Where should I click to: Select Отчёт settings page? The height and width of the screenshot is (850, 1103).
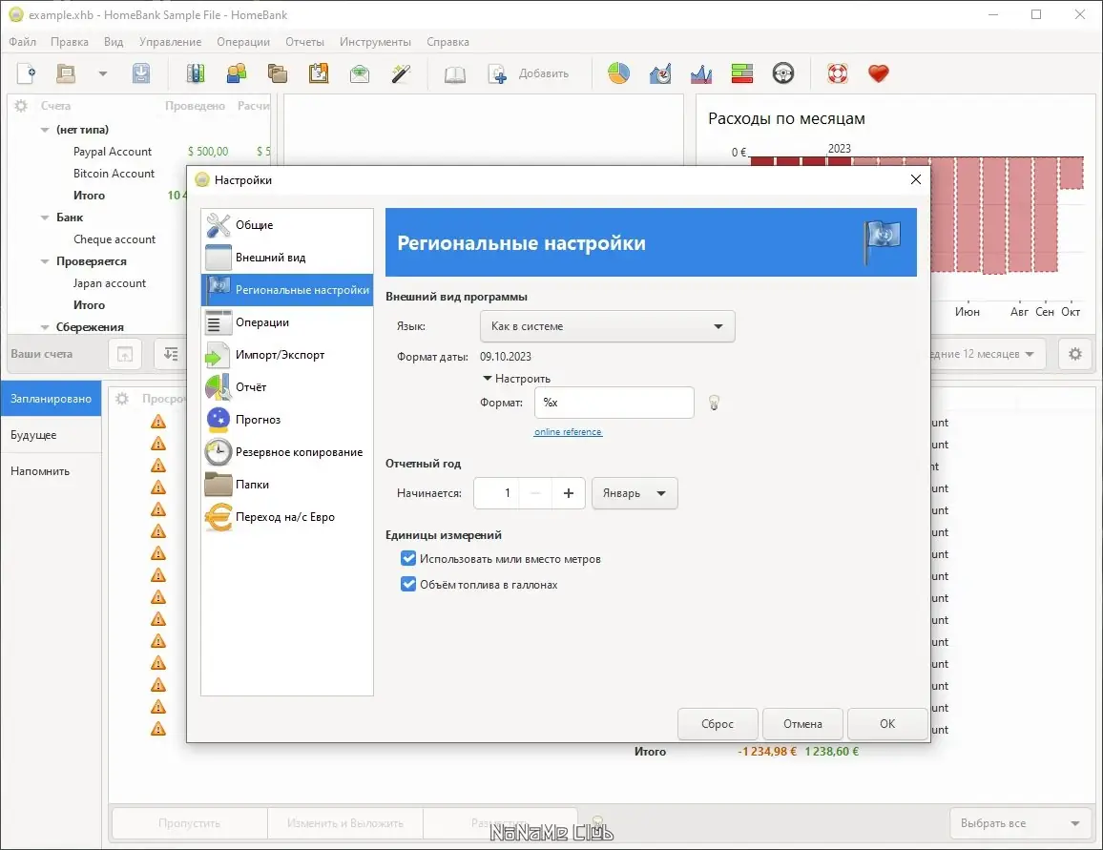coord(287,386)
